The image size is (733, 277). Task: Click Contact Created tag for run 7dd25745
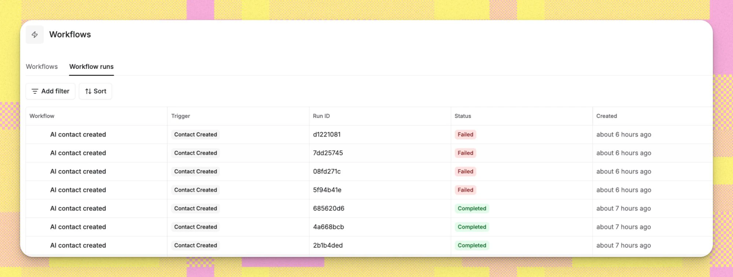click(196, 153)
